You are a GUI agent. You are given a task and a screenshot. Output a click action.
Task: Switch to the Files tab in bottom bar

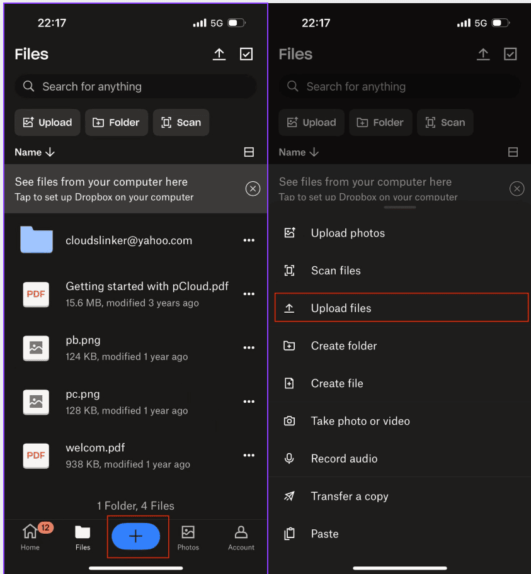click(83, 537)
